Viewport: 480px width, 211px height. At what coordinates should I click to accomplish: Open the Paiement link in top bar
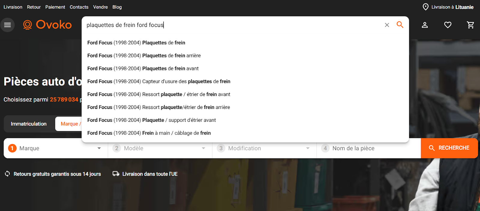pyautogui.click(x=55, y=7)
